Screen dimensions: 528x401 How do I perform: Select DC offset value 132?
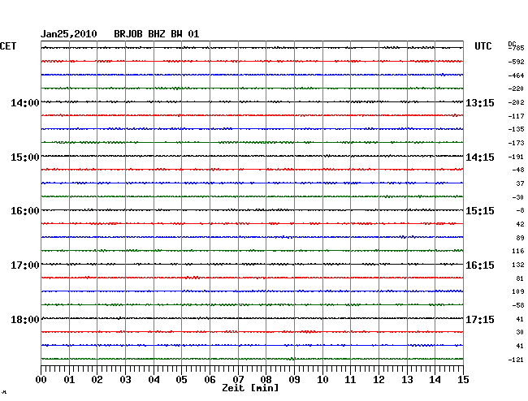[x=518, y=265]
